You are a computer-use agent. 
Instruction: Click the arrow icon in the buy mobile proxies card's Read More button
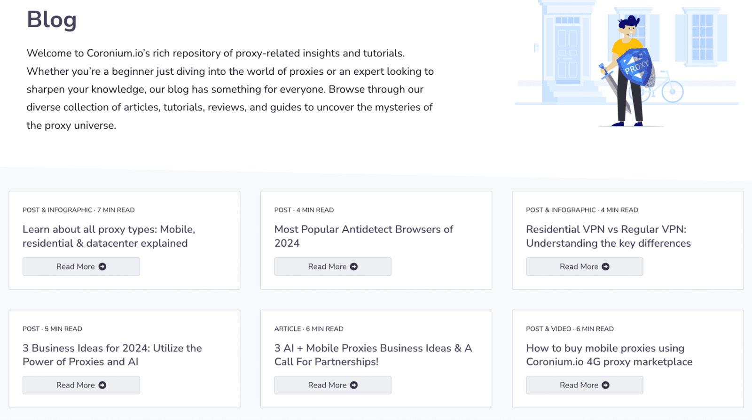pyautogui.click(x=606, y=385)
